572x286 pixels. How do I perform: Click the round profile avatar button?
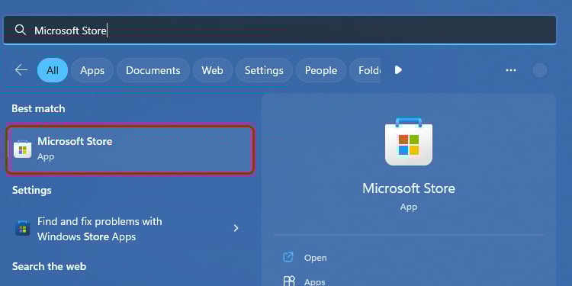pyautogui.click(x=540, y=70)
